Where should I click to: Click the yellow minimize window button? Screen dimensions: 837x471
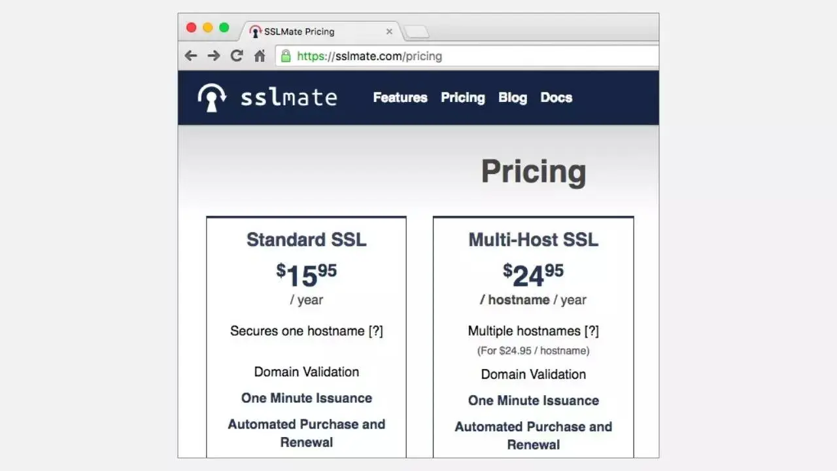(208, 27)
